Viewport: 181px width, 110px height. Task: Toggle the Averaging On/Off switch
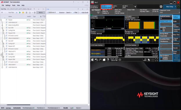point(161,30)
